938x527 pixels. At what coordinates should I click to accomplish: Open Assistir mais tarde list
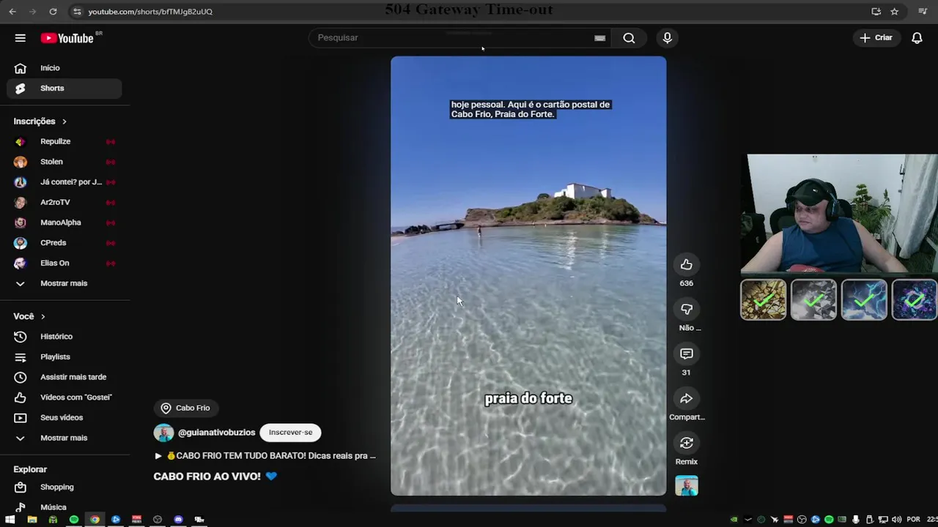pos(64,377)
